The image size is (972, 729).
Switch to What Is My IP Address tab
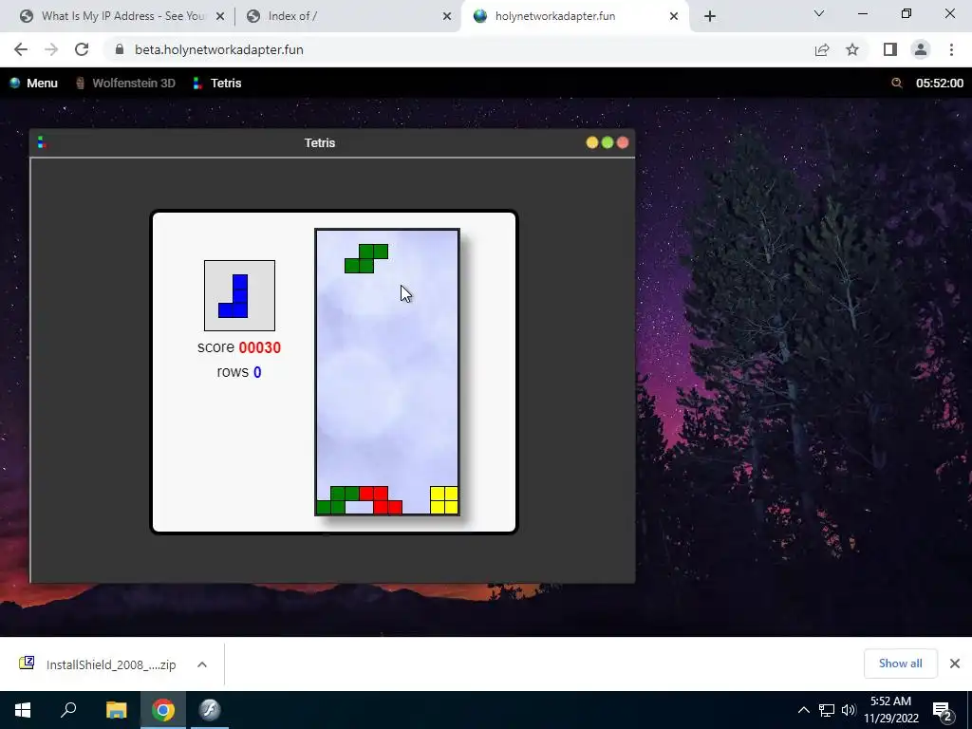122,16
